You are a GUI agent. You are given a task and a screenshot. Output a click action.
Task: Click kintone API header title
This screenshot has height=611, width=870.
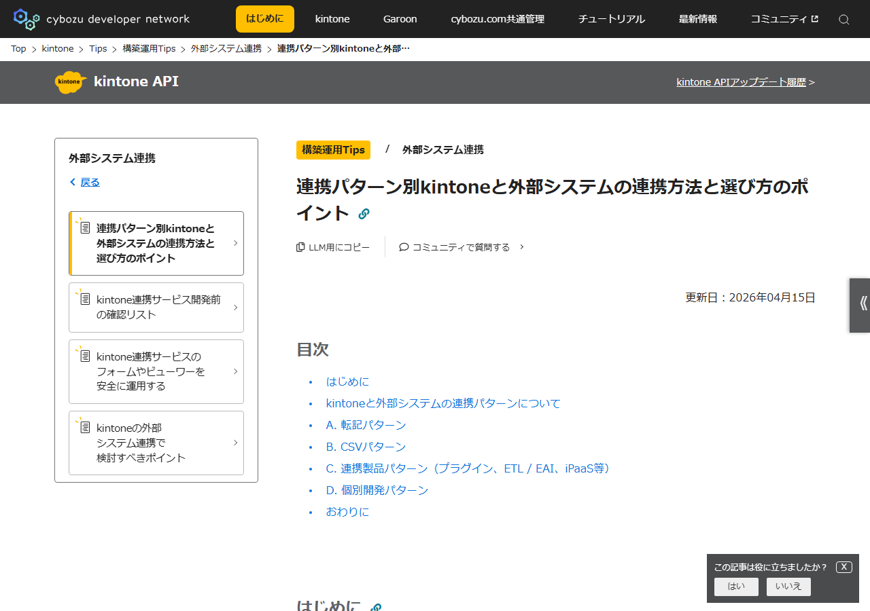click(x=136, y=81)
